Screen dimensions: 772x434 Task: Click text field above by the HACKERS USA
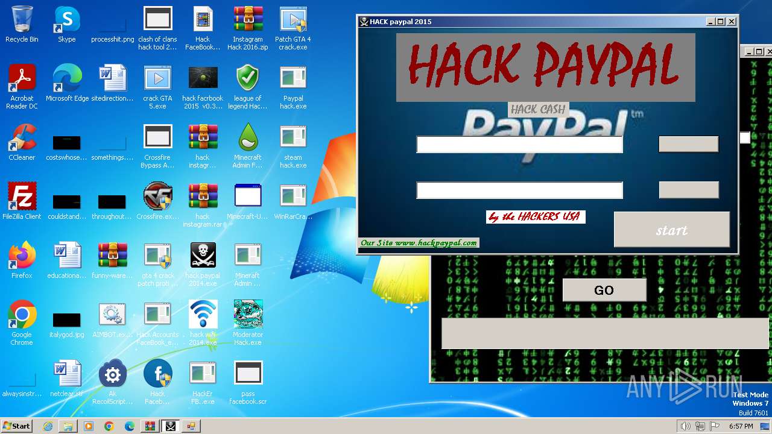tap(519, 190)
